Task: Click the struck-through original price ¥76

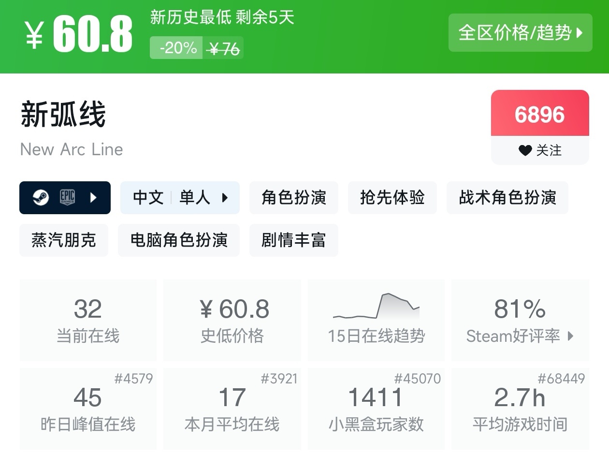Action: [223, 48]
